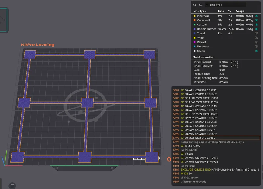Click the Inner wall yellow color swatch

[195, 16]
